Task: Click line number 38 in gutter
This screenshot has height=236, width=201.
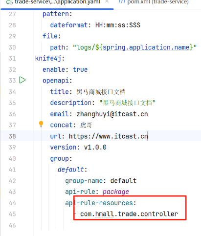Action: (x=12, y=136)
